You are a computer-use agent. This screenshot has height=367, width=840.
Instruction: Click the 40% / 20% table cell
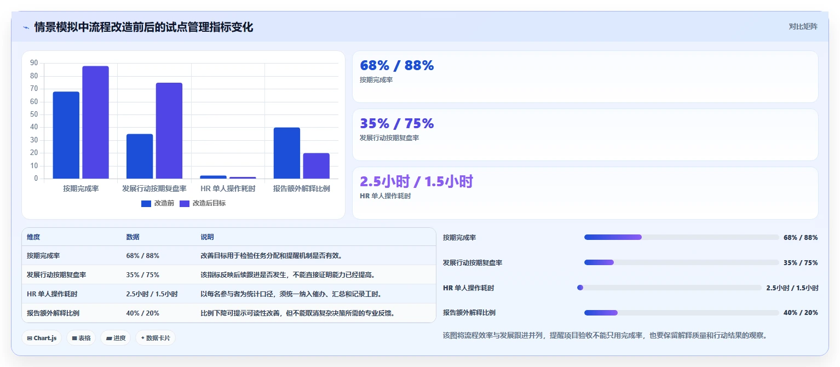point(143,313)
